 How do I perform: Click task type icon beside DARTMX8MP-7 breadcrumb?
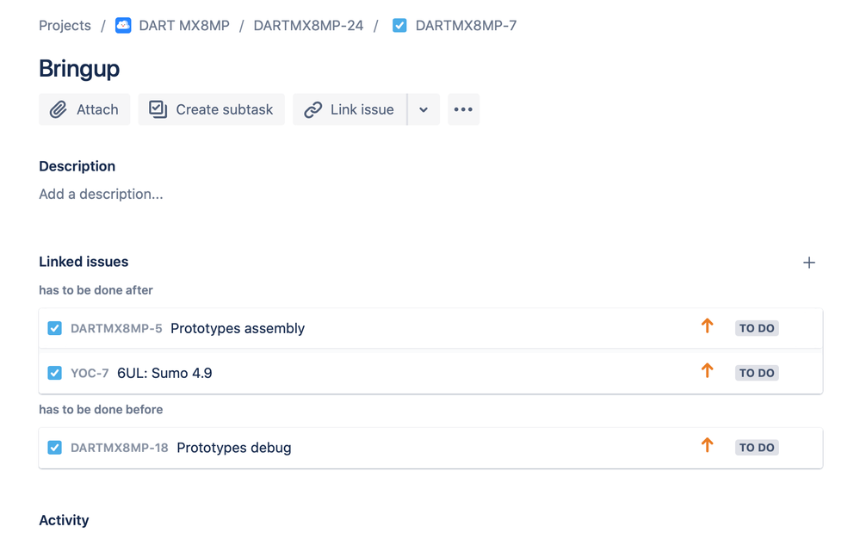click(399, 26)
